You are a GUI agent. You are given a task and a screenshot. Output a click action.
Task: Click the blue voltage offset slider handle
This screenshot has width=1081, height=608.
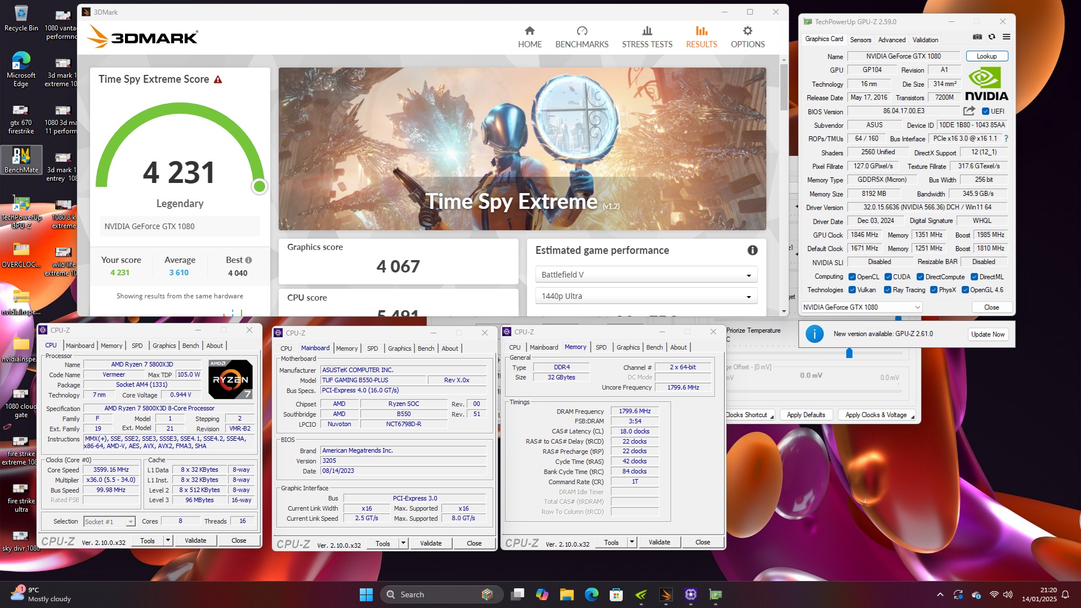pos(849,354)
